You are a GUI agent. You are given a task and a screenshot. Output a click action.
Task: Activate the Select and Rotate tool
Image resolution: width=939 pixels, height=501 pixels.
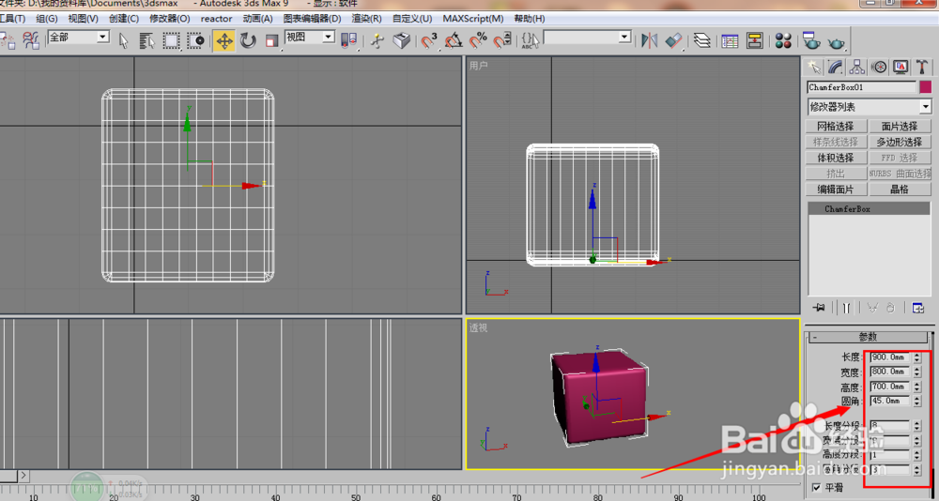coord(248,40)
